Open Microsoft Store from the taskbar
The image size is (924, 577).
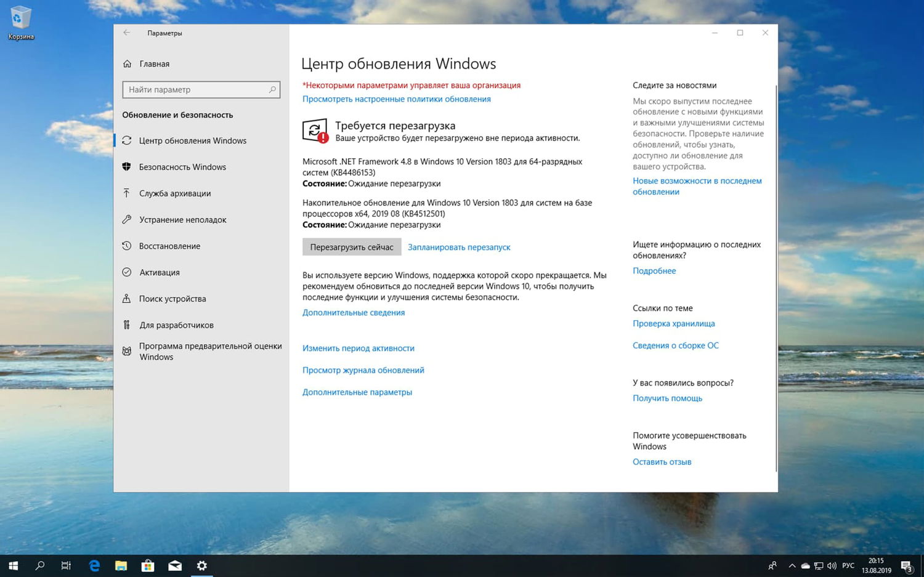tap(147, 565)
